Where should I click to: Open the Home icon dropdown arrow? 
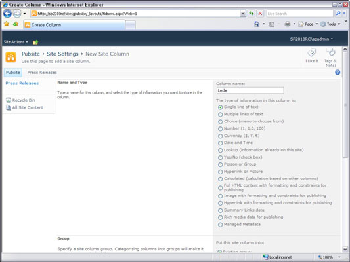coord(263,24)
